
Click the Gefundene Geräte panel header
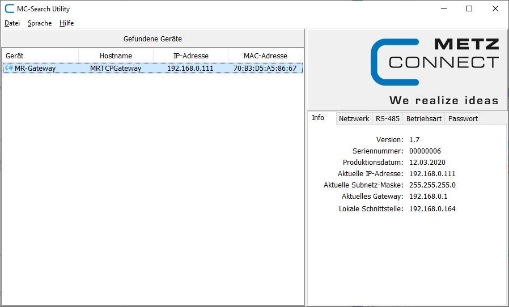click(152, 39)
